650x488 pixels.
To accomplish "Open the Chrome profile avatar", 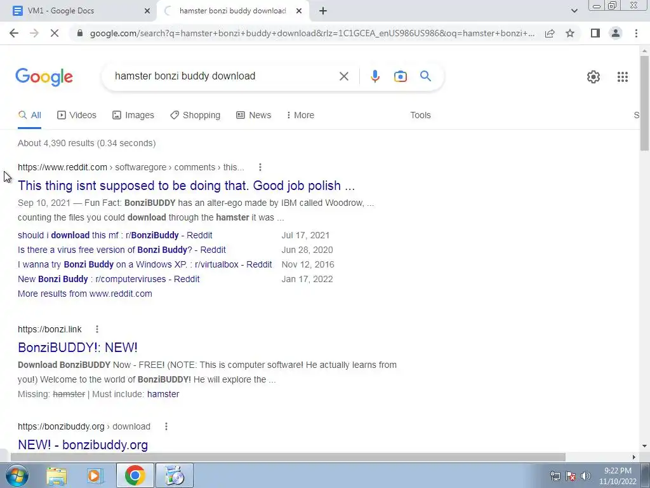I will 616,33.
